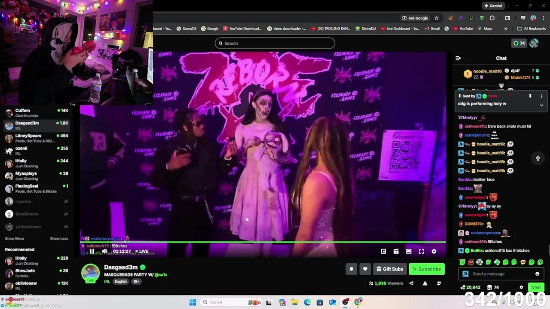Screen dimensions: 550x309
Task: Follow the channel with the heart button
Action: pos(365,269)
